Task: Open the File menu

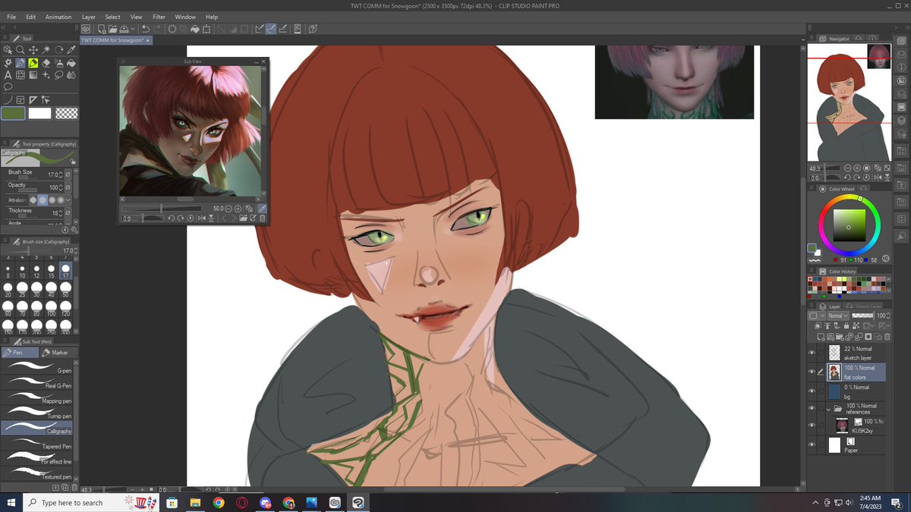Action: [11, 17]
